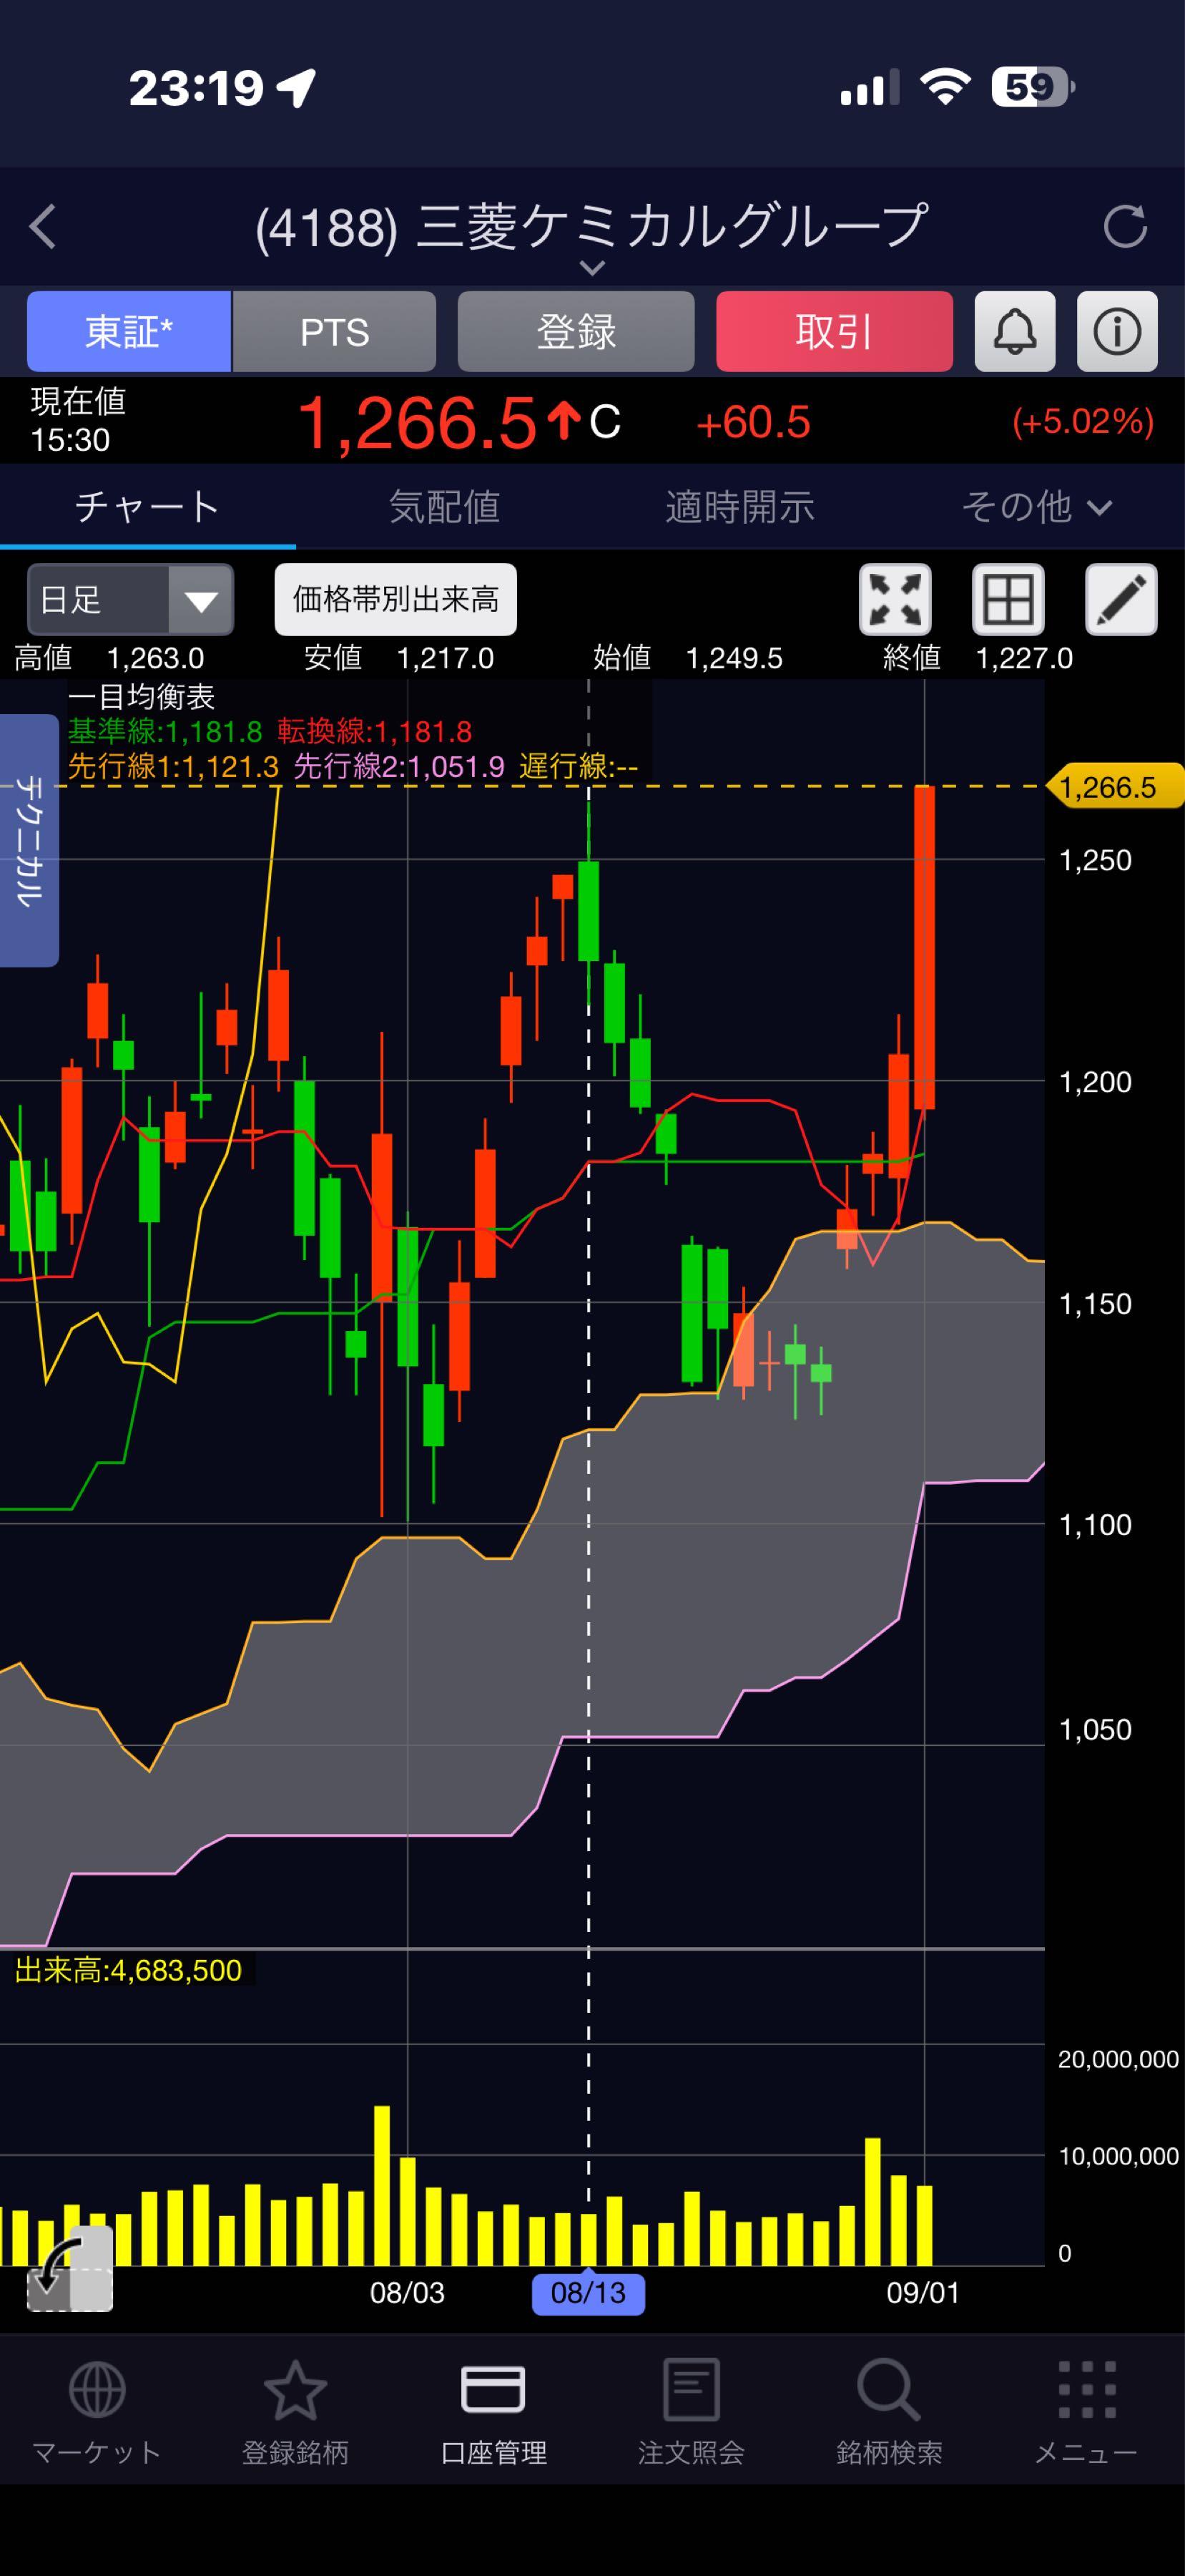Tap the 先行線2:1,051.9 indicator value

[398, 767]
